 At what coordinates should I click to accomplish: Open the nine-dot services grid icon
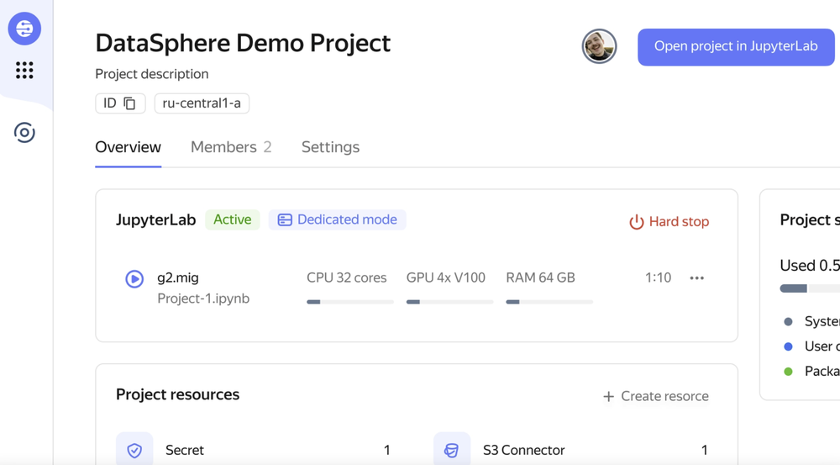pyautogui.click(x=24, y=71)
